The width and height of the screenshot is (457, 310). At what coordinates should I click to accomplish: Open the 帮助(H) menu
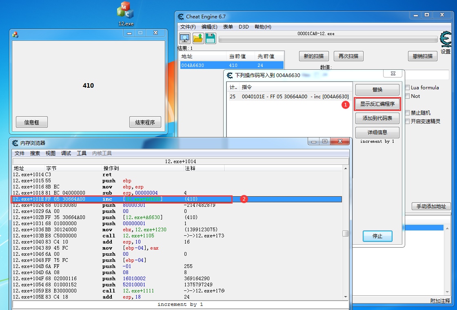[x=263, y=27]
